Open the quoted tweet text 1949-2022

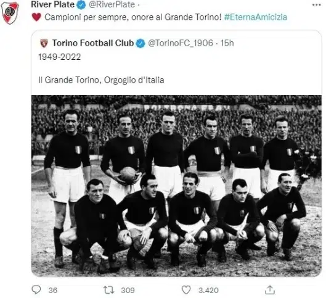(x=59, y=57)
